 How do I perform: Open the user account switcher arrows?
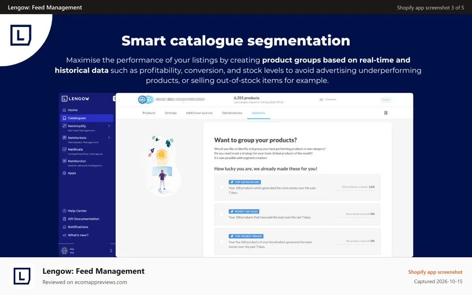111,251
